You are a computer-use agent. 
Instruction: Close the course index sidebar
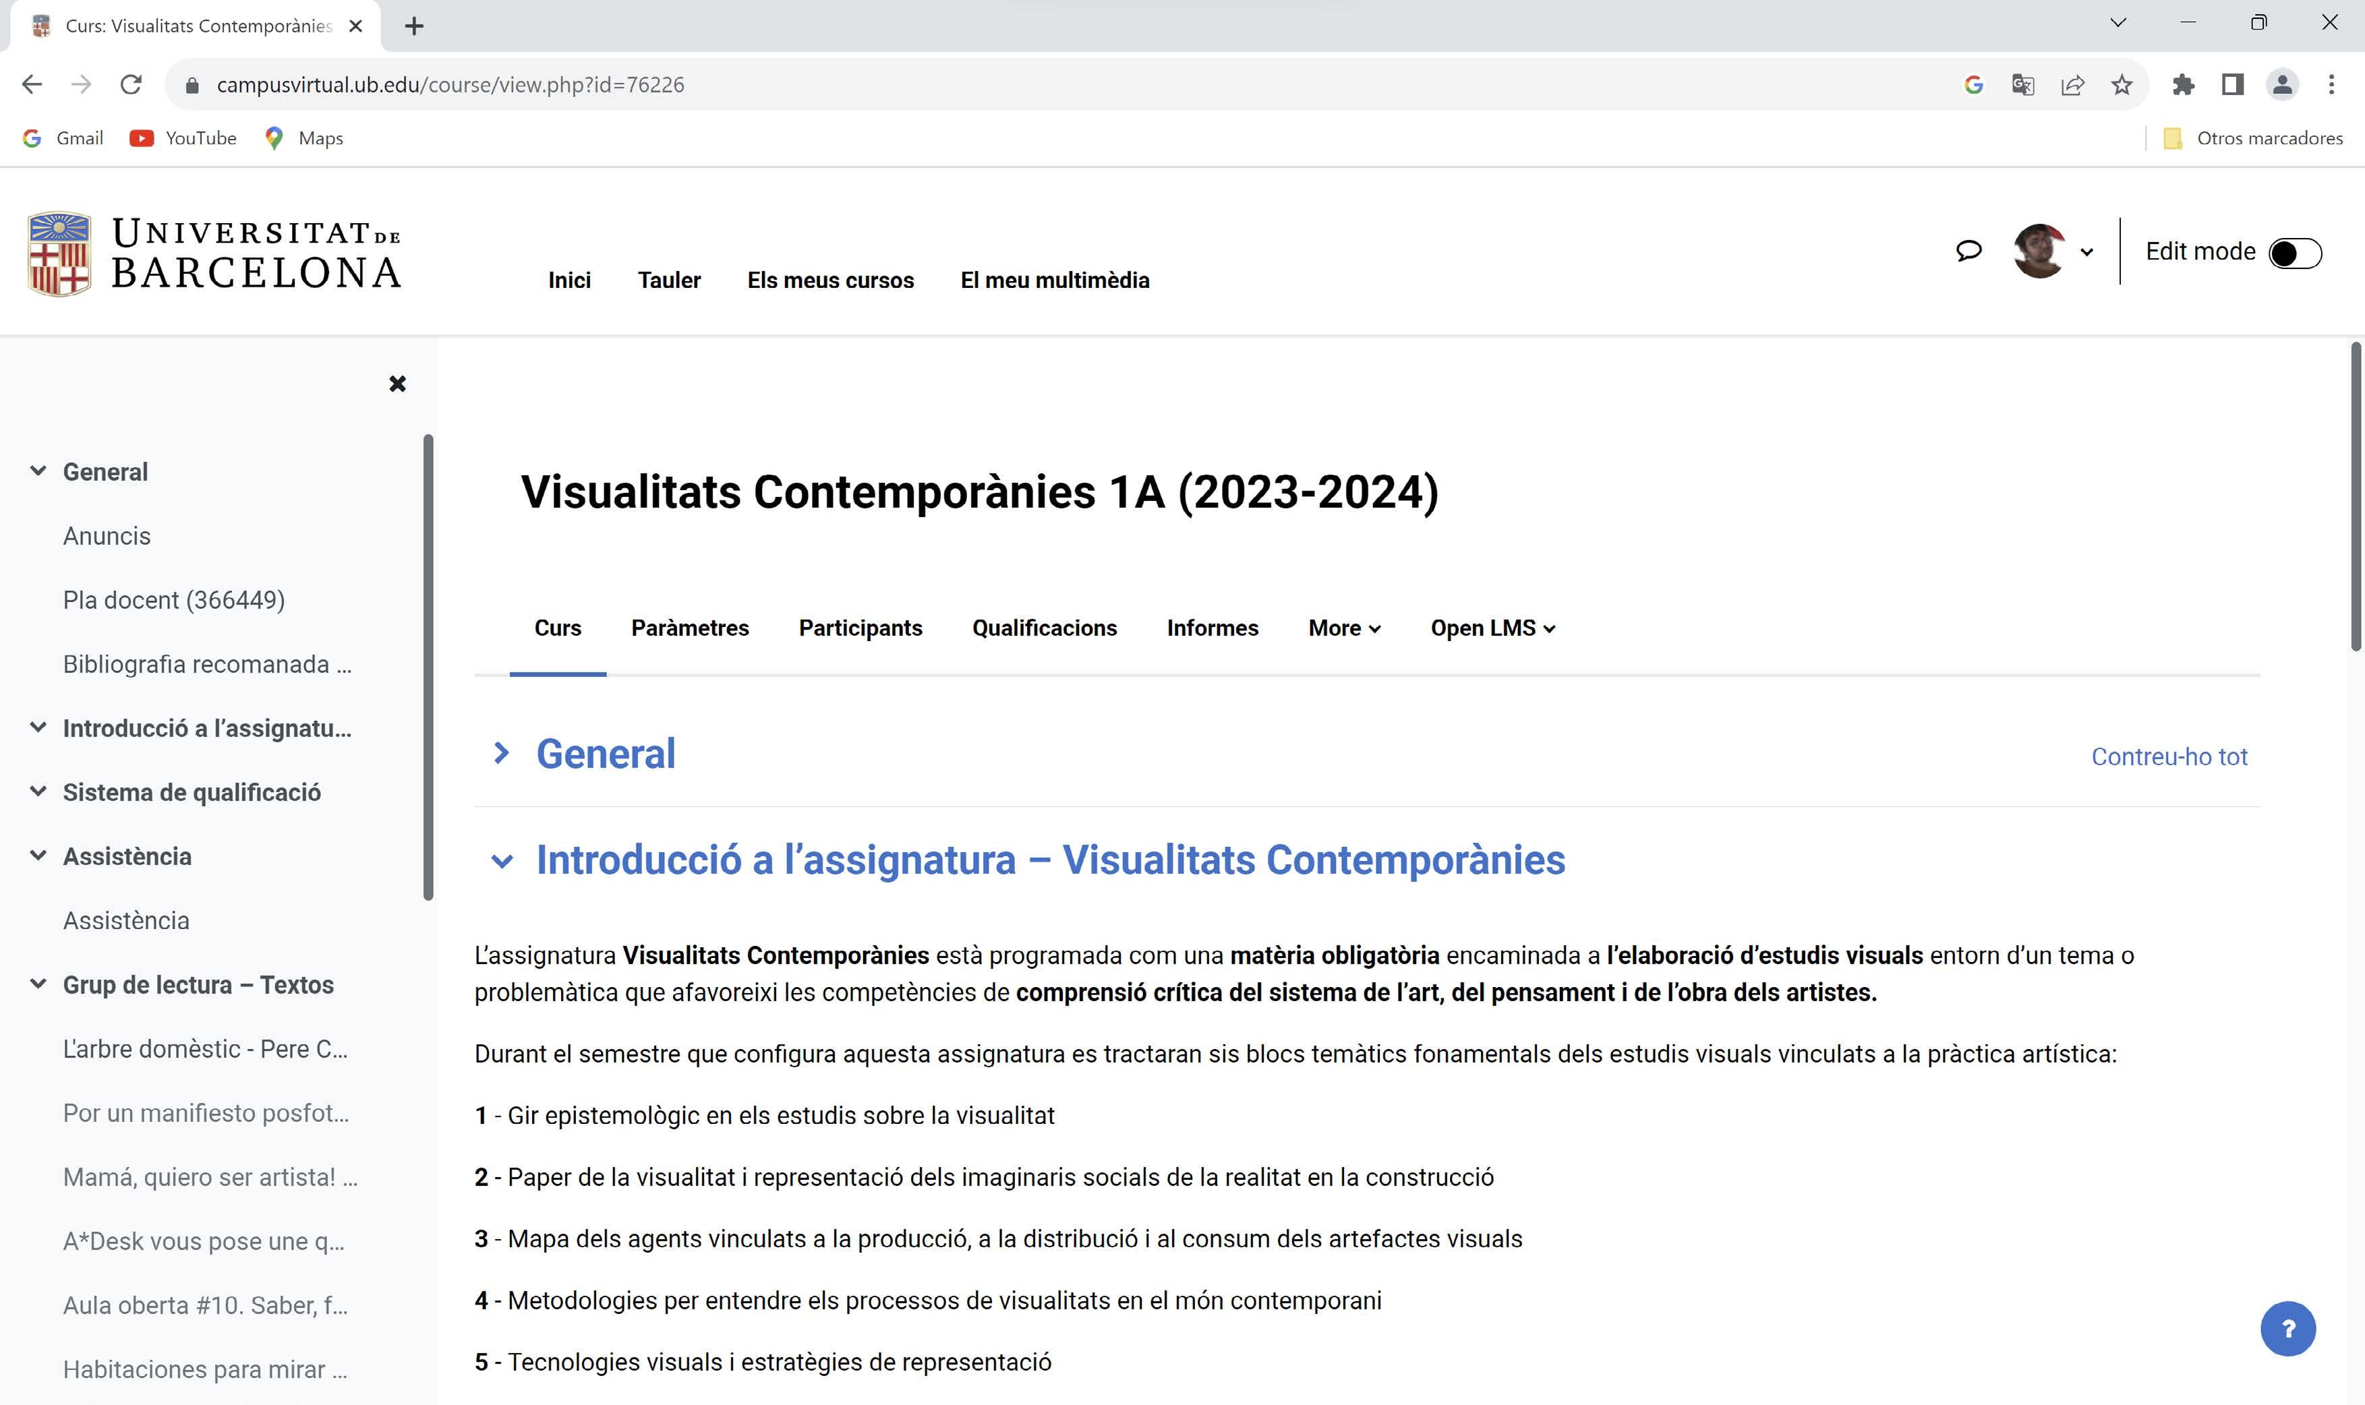[398, 384]
